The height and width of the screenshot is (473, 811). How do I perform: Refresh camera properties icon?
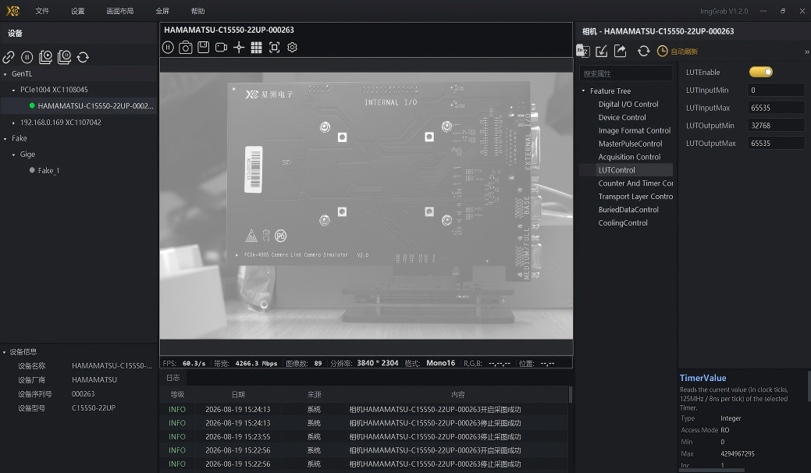(643, 51)
